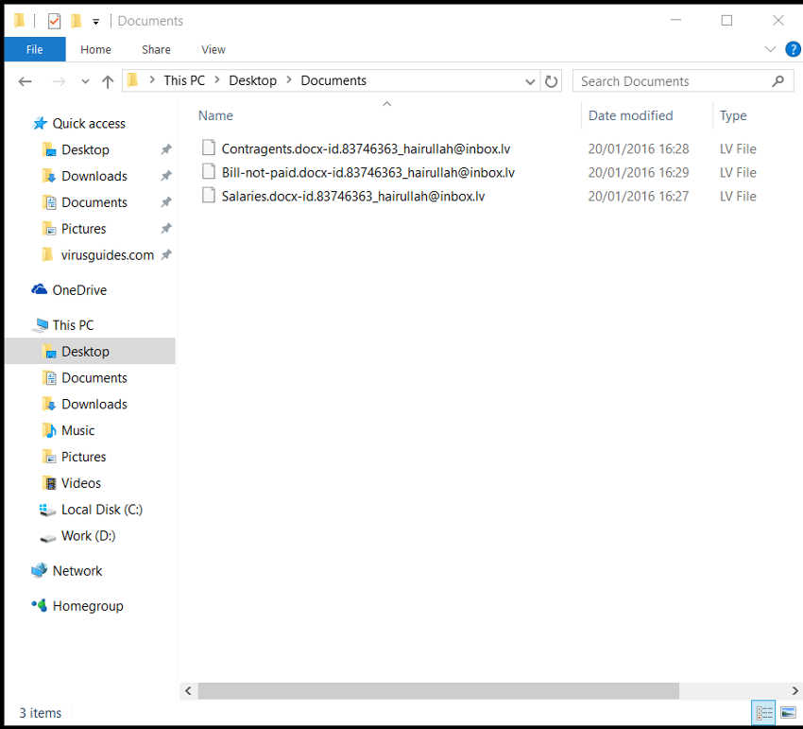The image size is (803, 729).
Task: Open the address bar history dropdown
Action: [x=530, y=81]
